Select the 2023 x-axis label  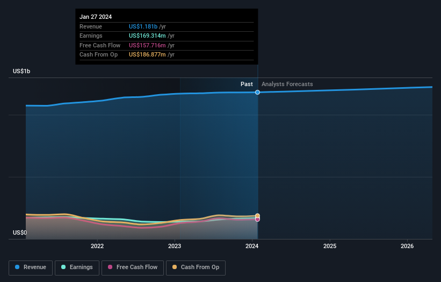(175, 246)
